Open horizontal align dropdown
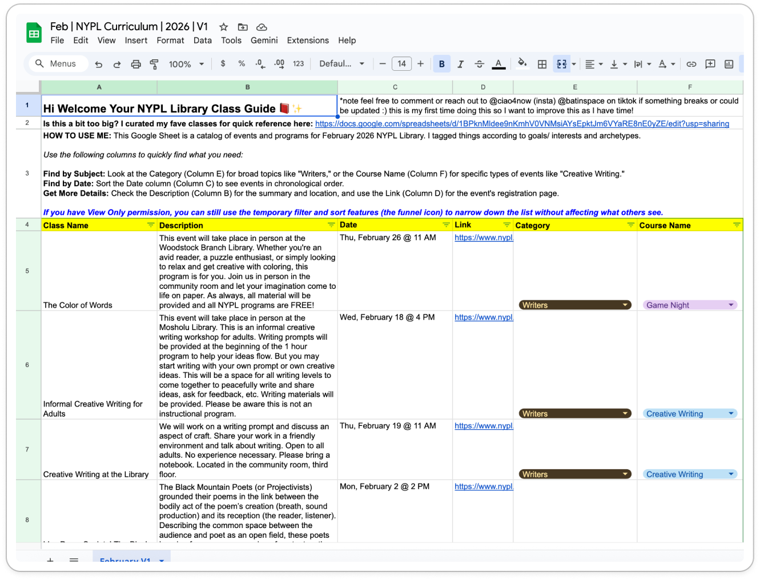This screenshot has width=760, height=580. tap(594, 64)
